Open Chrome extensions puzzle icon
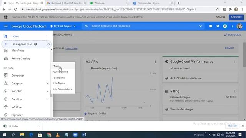The image size is (246, 138). (230, 9)
